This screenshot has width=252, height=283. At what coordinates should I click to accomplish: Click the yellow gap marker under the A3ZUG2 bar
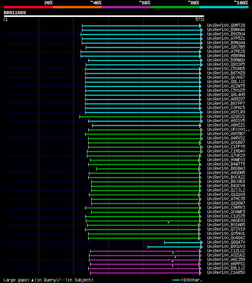click(x=175, y=257)
